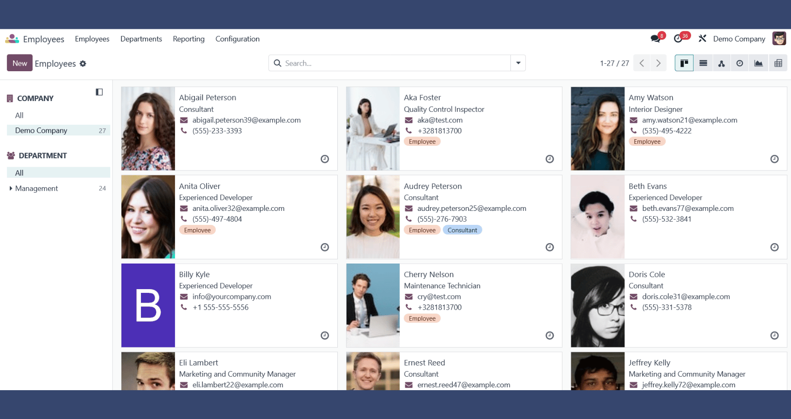Open Abigail Peterson's photo
The image size is (791, 419).
148,128
